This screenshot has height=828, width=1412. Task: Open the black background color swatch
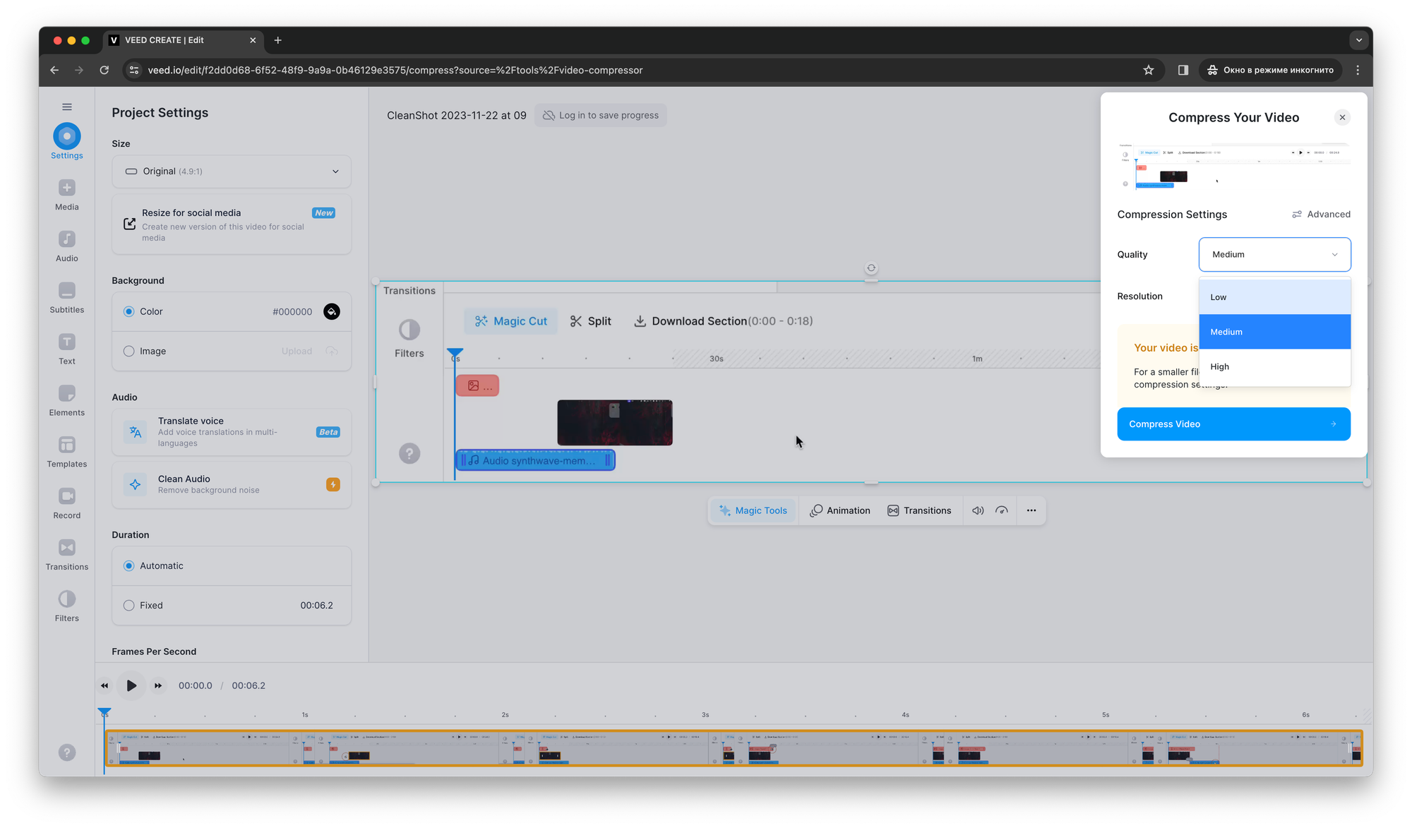[x=331, y=311]
